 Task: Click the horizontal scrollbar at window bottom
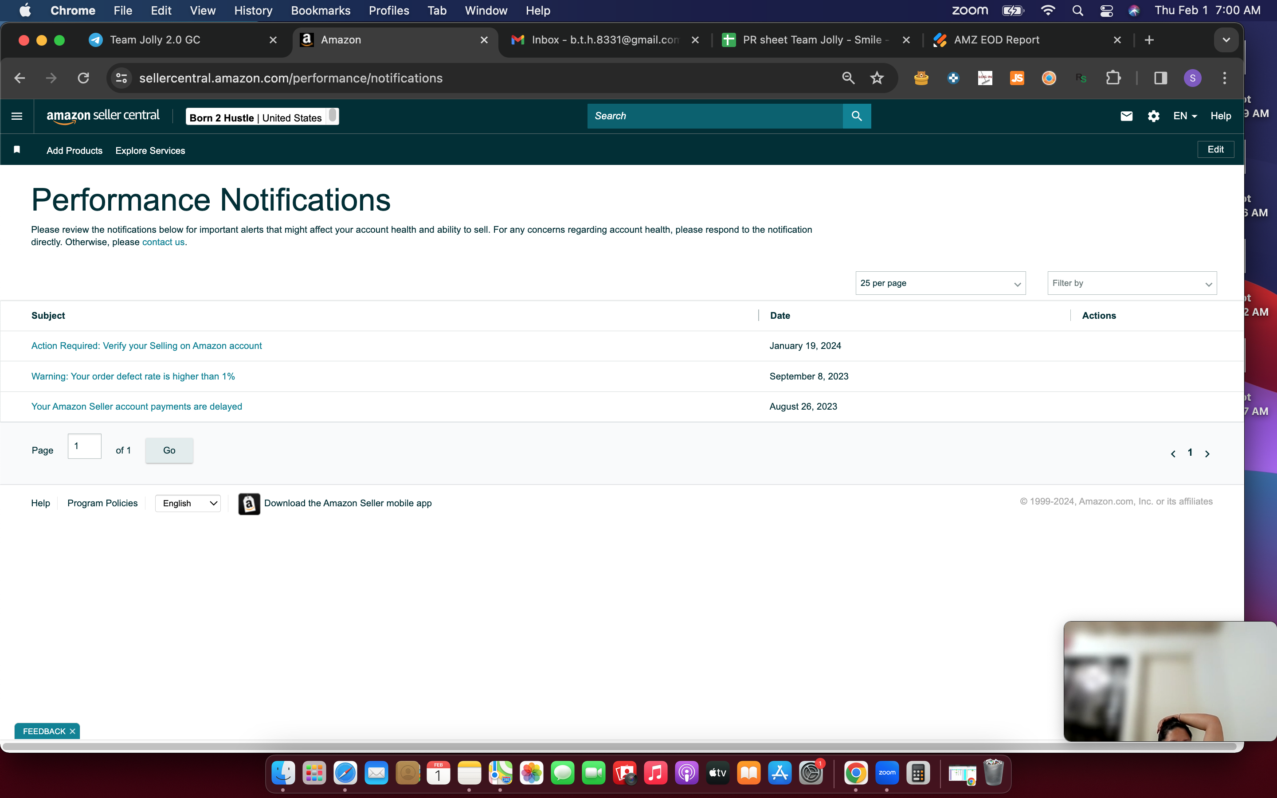pos(619,747)
